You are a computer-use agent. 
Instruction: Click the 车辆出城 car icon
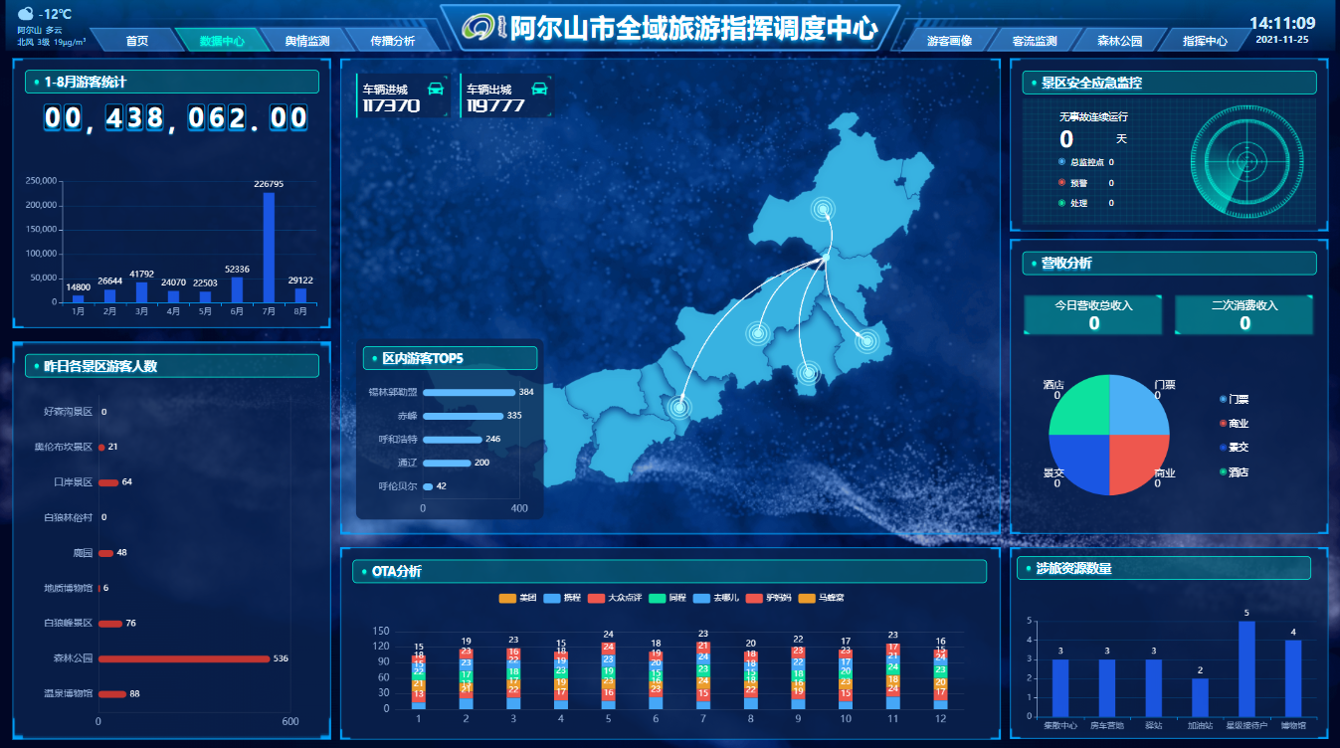(x=539, y=89)
